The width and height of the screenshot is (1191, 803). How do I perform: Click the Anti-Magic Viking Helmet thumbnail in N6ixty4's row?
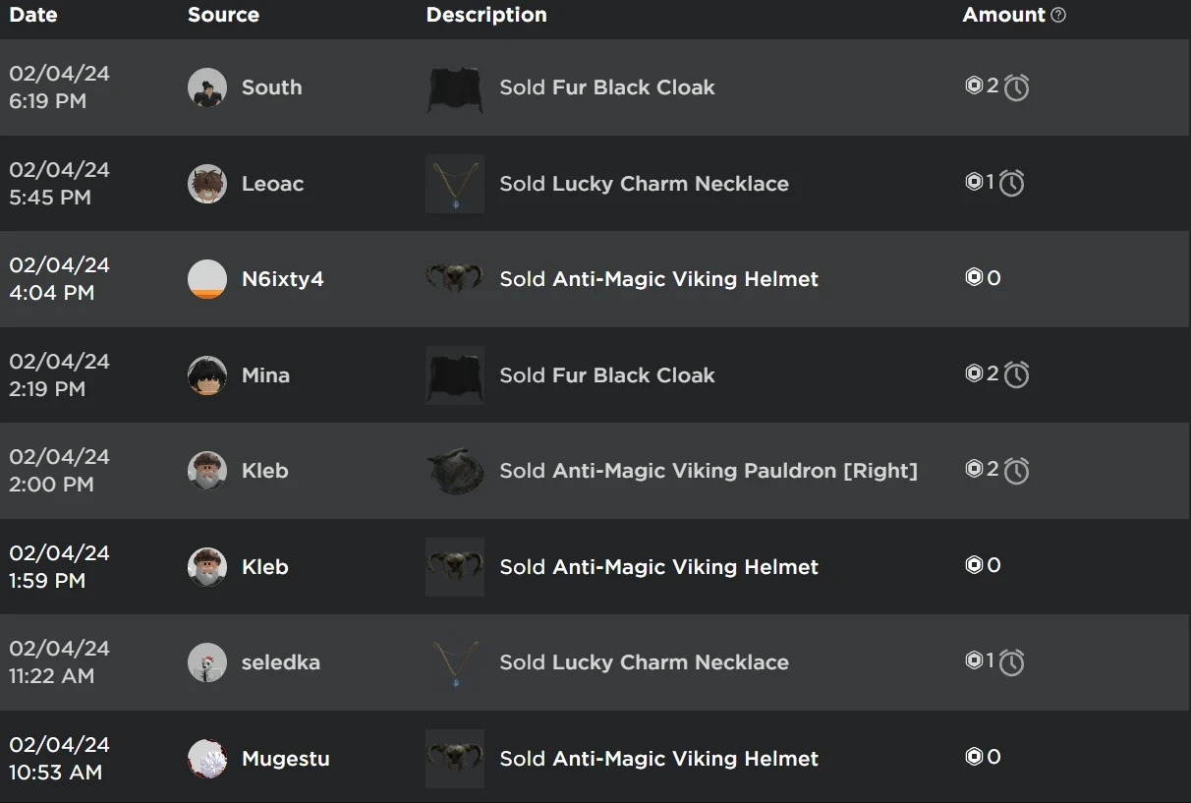tap(455, 278)
